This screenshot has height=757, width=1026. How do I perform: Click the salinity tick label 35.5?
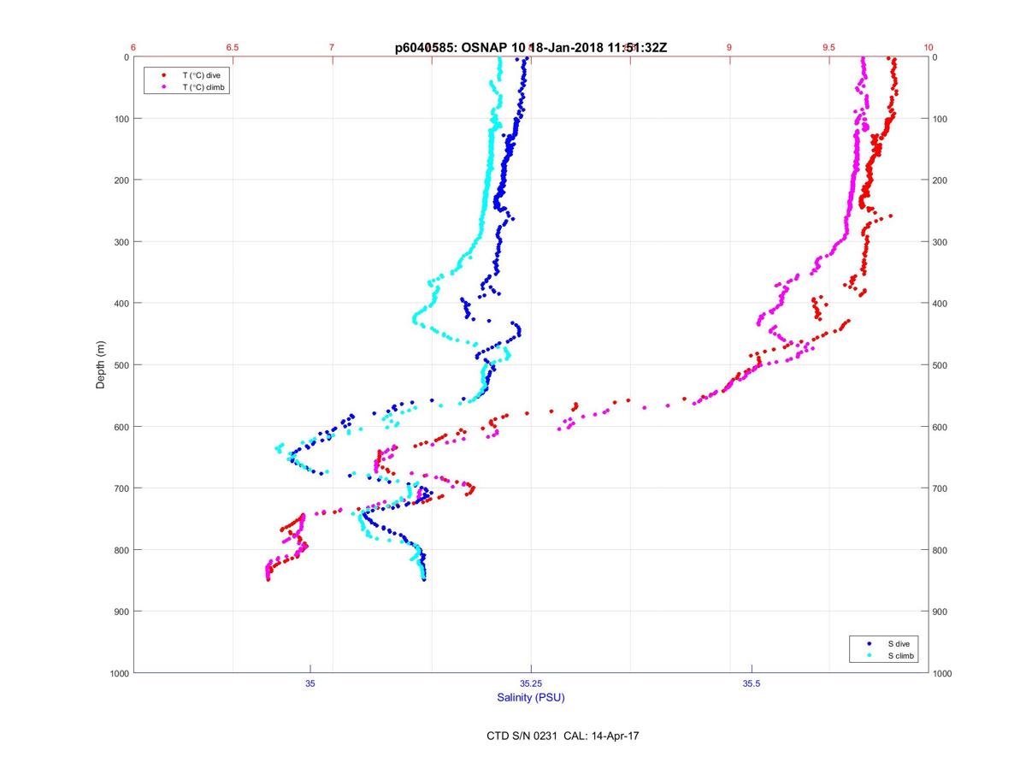[752, 683]
